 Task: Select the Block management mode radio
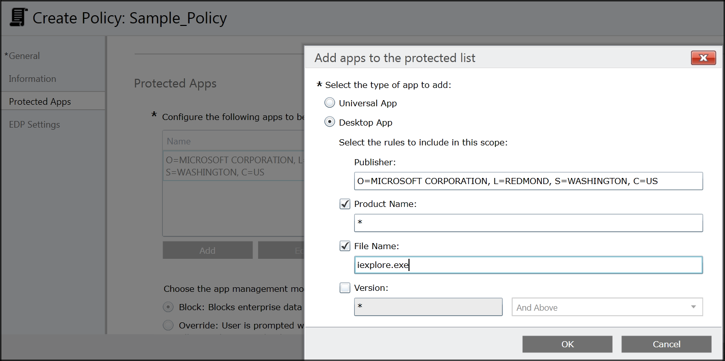(x=168, y=307)
